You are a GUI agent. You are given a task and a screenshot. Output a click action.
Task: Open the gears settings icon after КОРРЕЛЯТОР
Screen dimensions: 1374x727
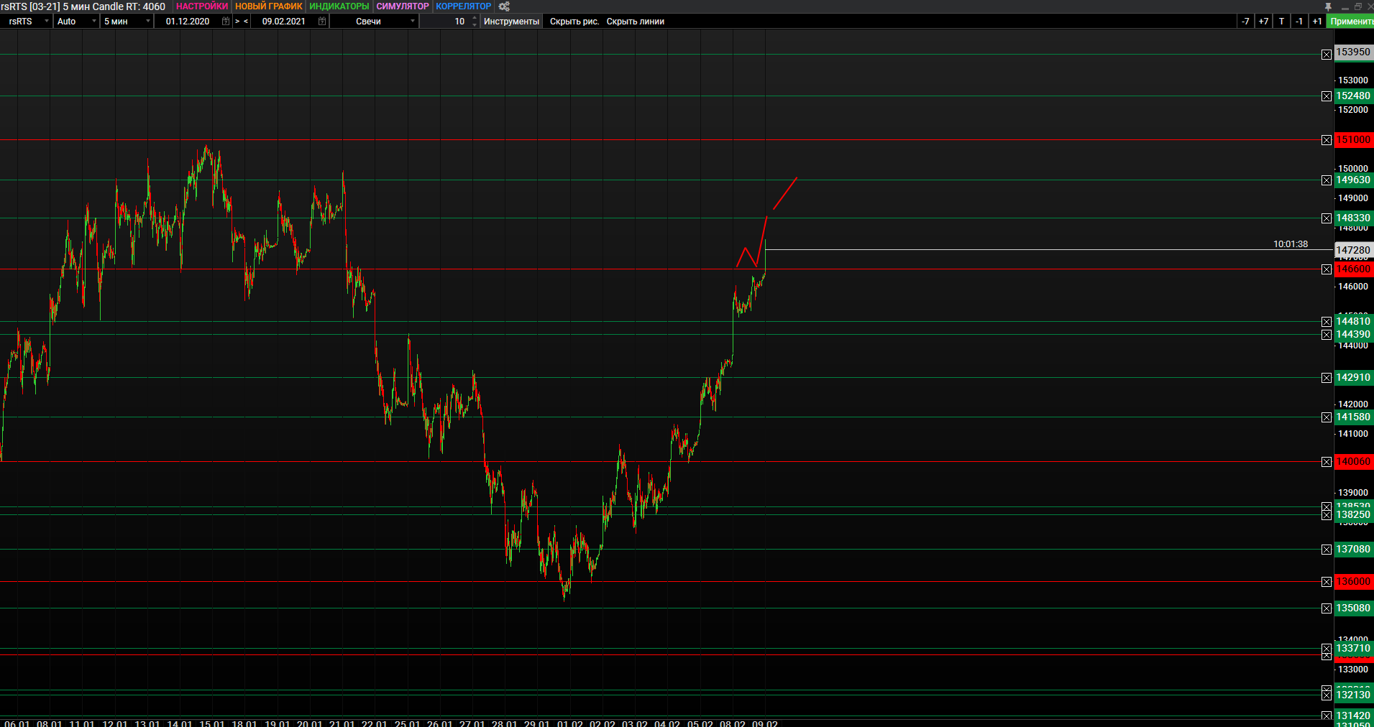(x=504, y=6)
